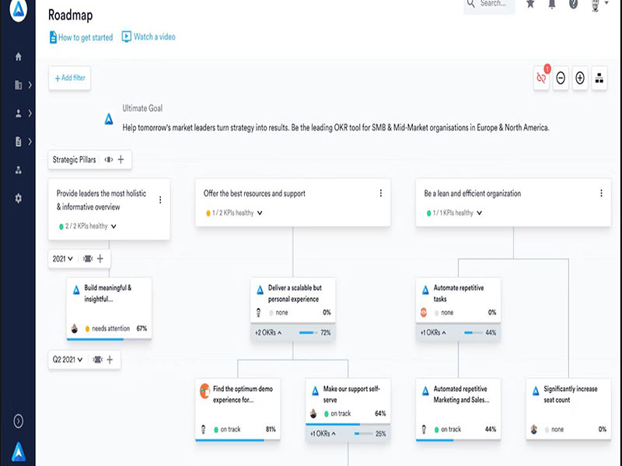622x466 pixels.
Task: Collapse the '+2 OKRs' expander
Action: [268, 332]
